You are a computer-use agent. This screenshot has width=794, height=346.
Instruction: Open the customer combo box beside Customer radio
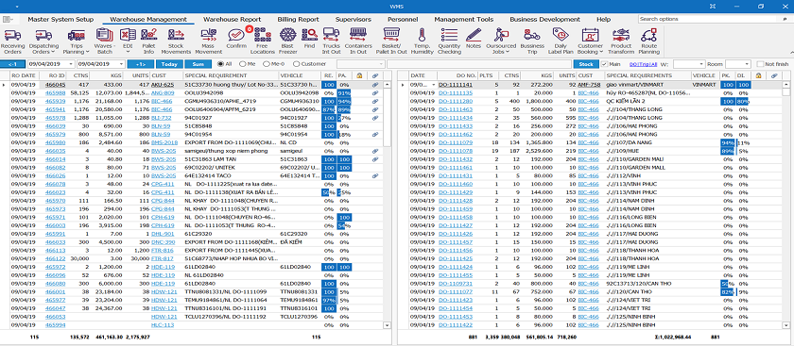pos(360,64)
